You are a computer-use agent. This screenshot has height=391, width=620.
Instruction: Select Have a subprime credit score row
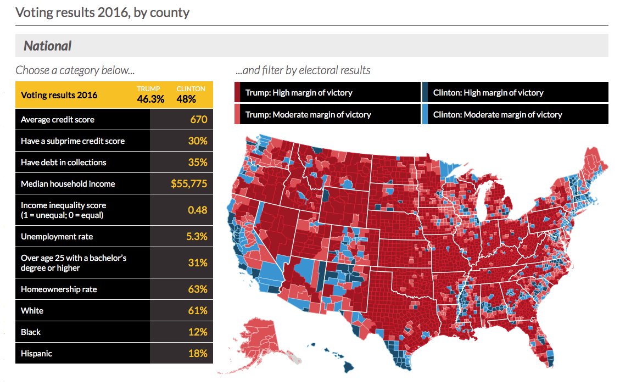[x=82, y=141]
